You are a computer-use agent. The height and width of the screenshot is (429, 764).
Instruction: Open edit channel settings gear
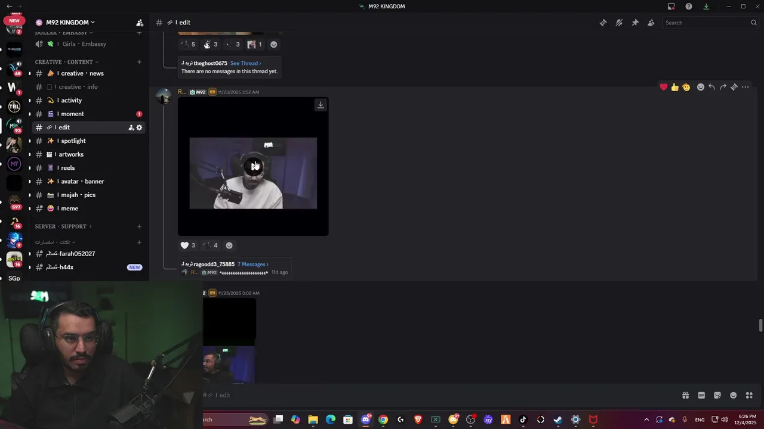(x=140, y=128)
